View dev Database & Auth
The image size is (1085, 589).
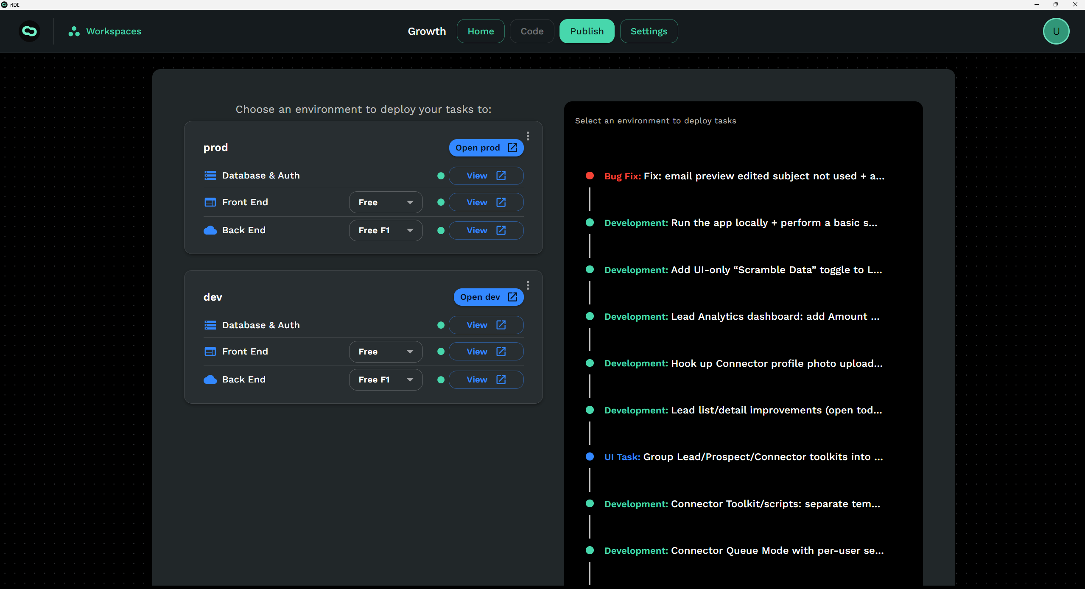(486, 325)
